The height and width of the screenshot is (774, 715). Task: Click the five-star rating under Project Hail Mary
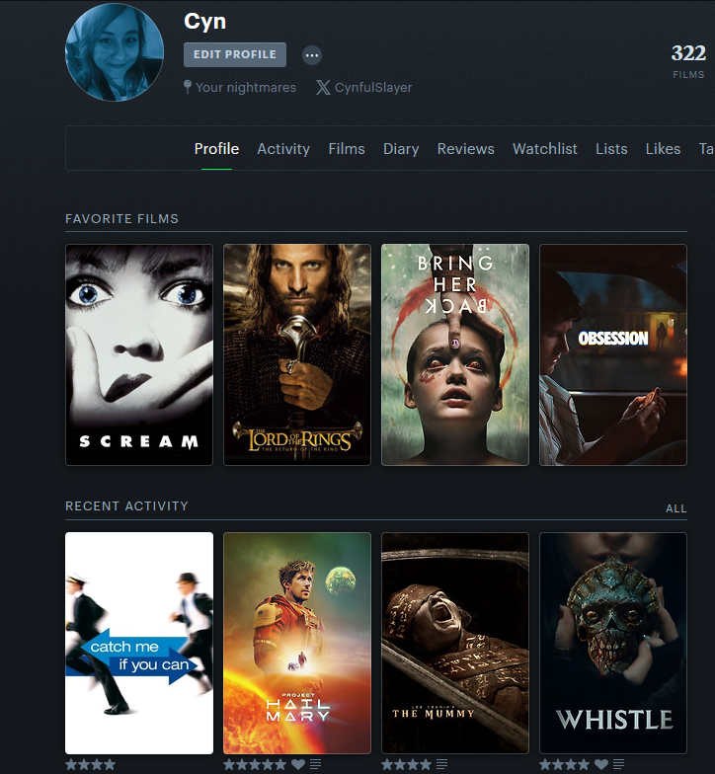point(255,764)
